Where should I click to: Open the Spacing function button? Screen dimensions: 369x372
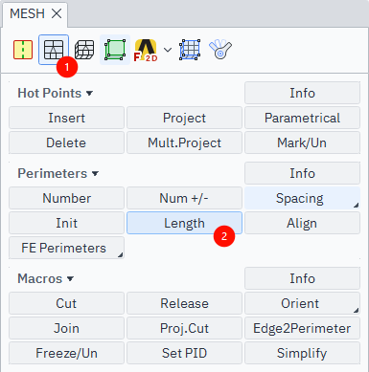pos(302,198)
